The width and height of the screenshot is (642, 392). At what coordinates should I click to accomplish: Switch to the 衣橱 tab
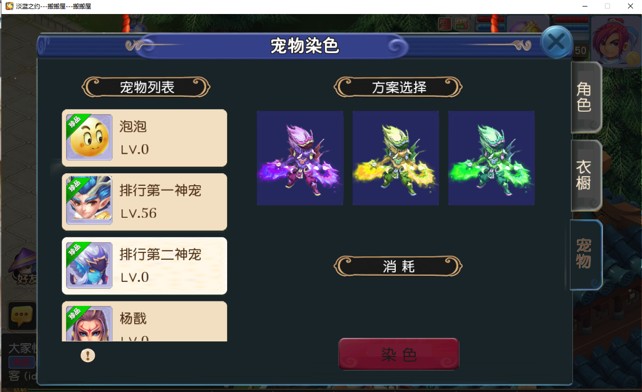[585, 175]
